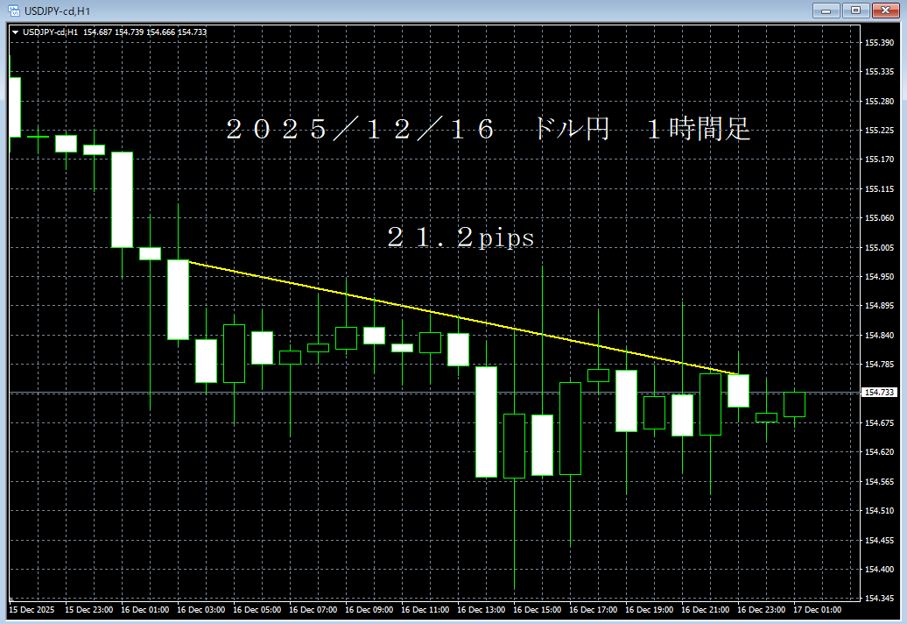The width and height of the screenshot is (907, 624).
Task: Click the H1 timeframe text in the quote line
Action: (73, 31)
